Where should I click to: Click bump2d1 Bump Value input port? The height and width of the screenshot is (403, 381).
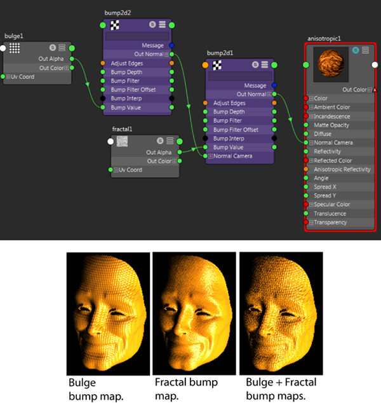(x=205, y=147)
